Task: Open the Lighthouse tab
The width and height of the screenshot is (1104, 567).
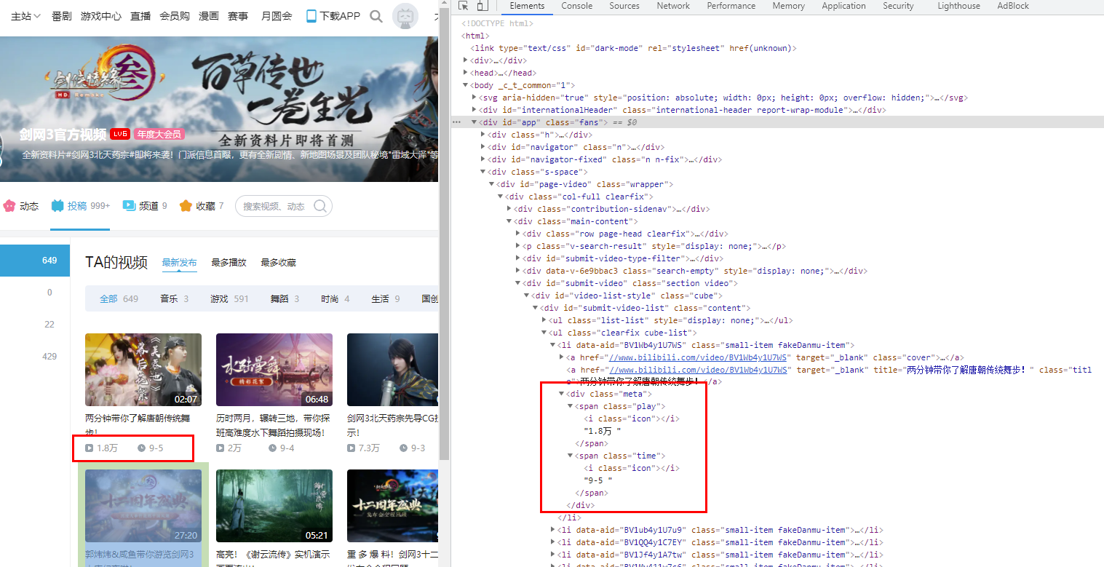Action: [958, 6]
